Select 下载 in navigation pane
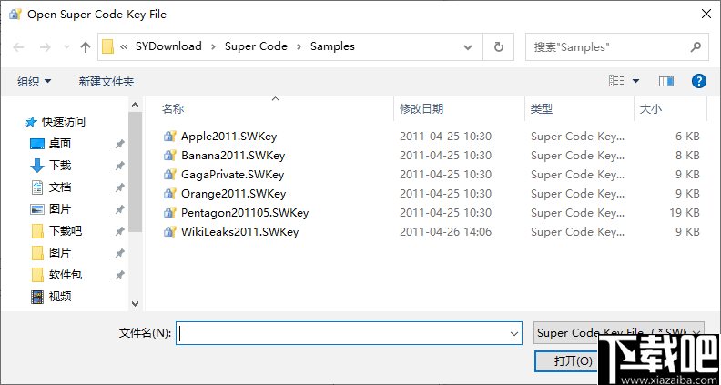 click(60, 166)
